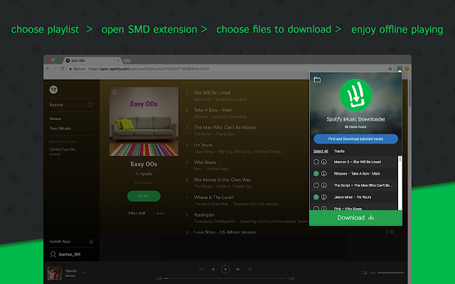This screenshot has width=455, height=284.
Task: Open a new browser tab
Action: click(x=127, y=60)
